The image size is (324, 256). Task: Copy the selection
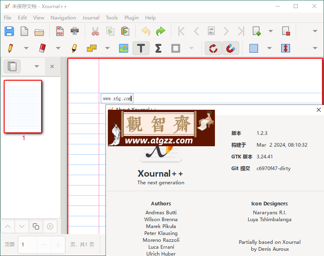click(x=110, y=32)
